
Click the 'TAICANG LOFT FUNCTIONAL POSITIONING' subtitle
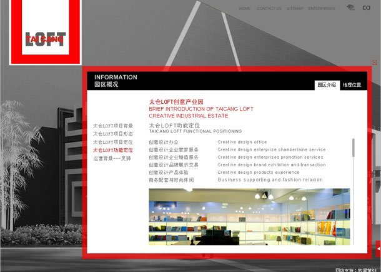click(195, 131)
